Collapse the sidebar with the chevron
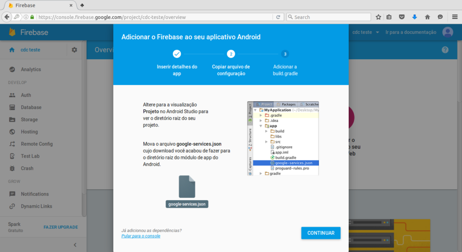The image size is (462, 252). 75,245
